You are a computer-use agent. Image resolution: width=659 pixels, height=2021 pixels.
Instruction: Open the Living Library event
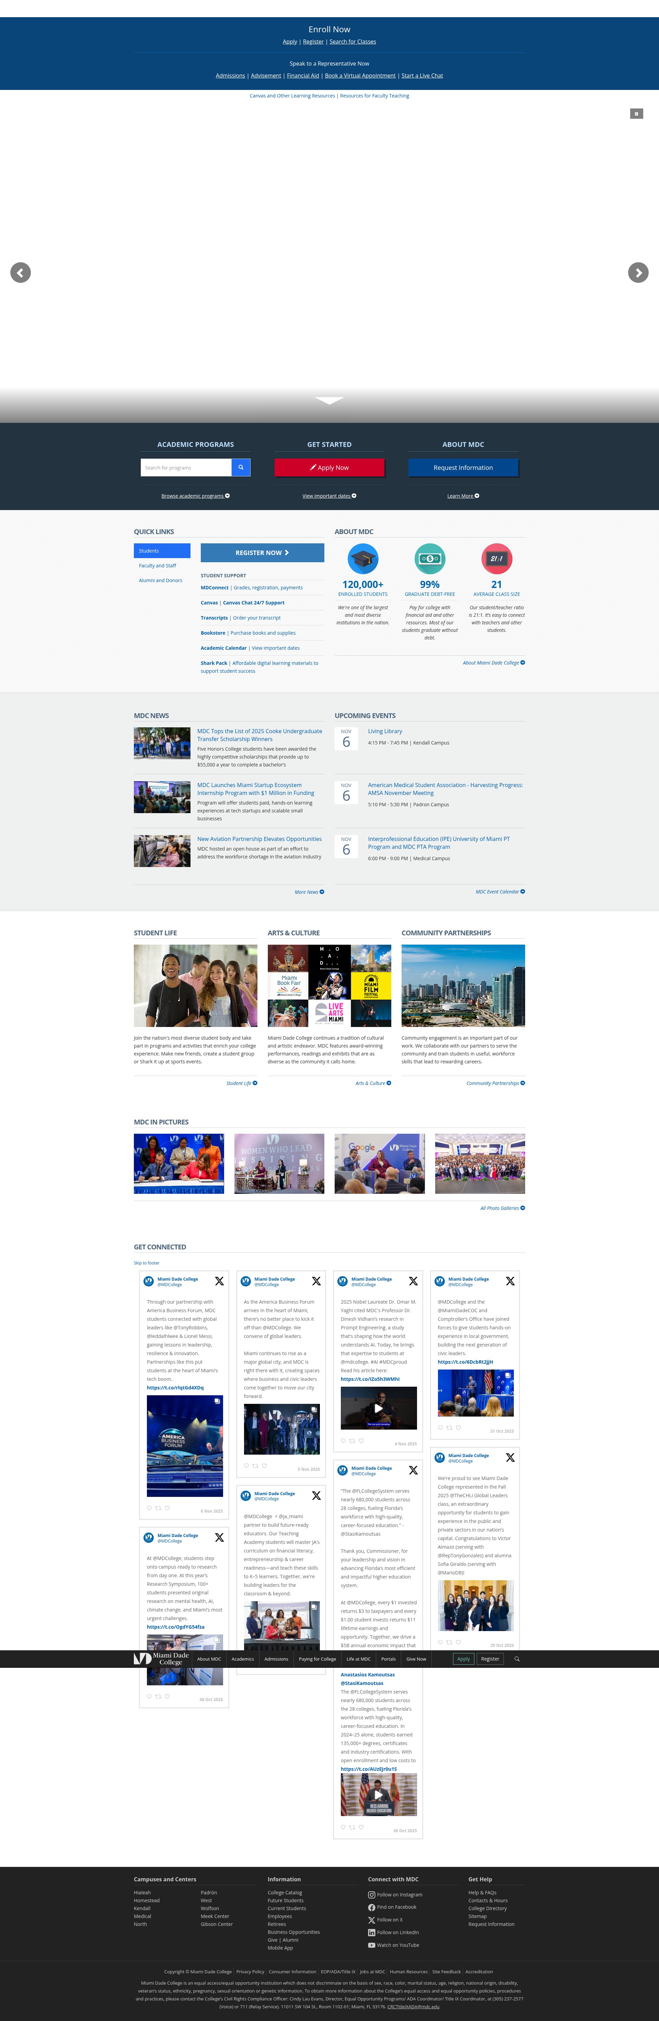click(x=385, y=731)
